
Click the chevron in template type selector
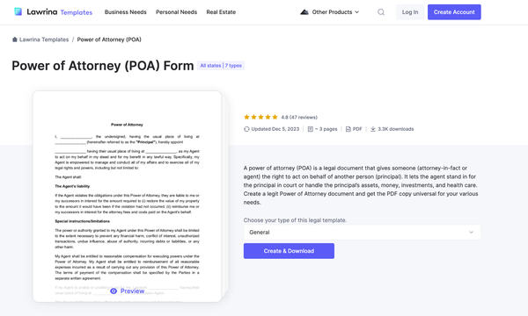[x=471, y=232]
